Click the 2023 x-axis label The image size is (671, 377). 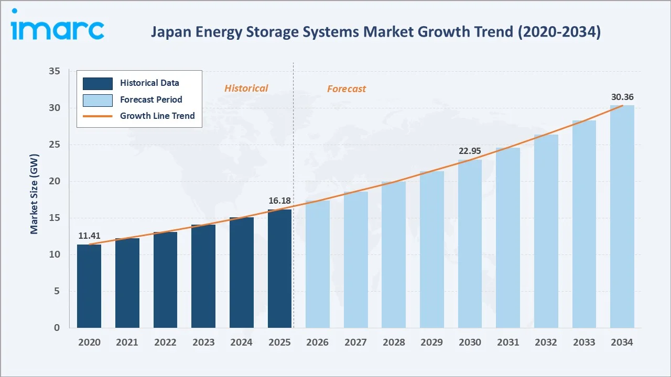203,342
